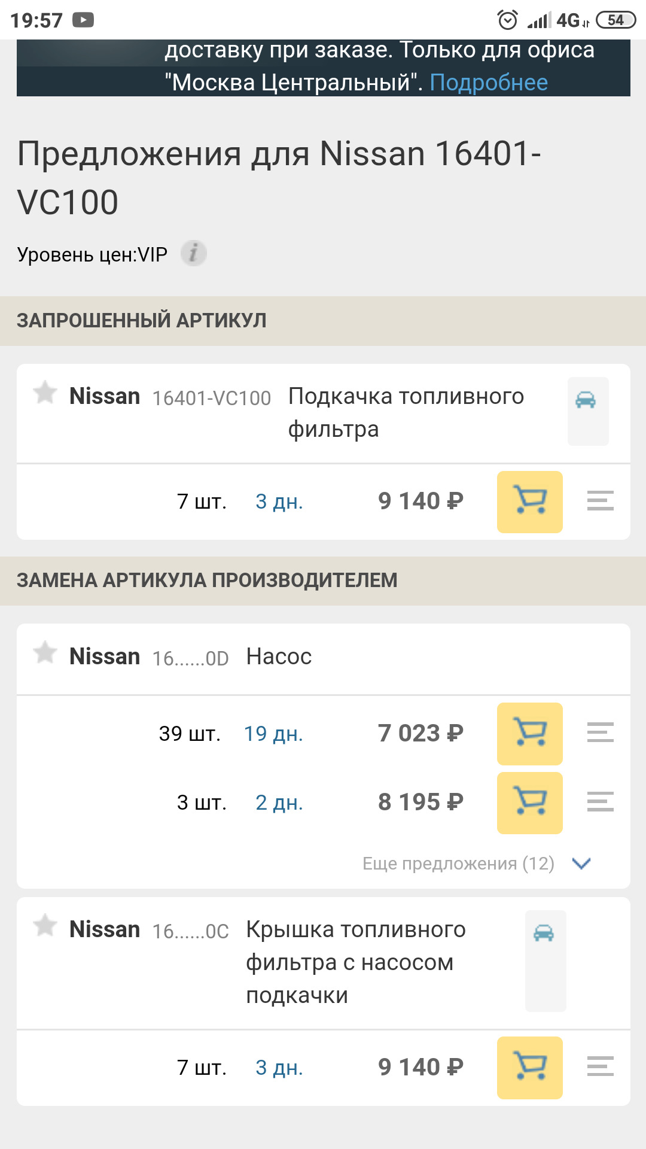Screen dimensions: 646x1149
Task: Open Насос product title
Action: pyautogui.click(x=279, y=657)
